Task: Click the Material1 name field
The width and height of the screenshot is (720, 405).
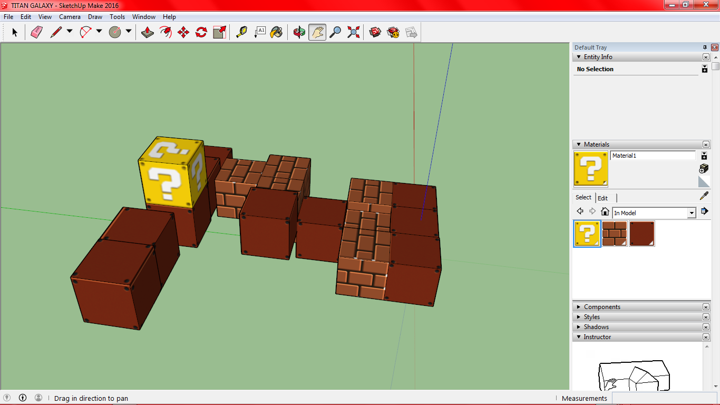Action: pyautogui.click(x=653, y=156)
